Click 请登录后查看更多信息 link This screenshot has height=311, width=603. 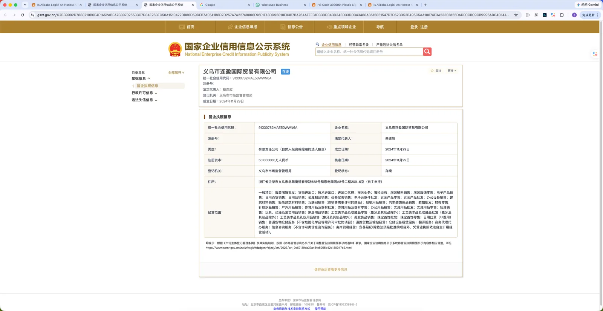pyautogui.click(x=331, y=270)
